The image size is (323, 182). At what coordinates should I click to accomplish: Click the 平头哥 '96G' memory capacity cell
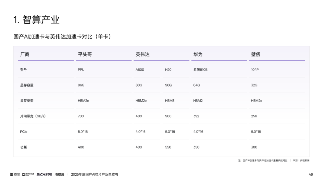pyautogui.click(x=81, y=85)
